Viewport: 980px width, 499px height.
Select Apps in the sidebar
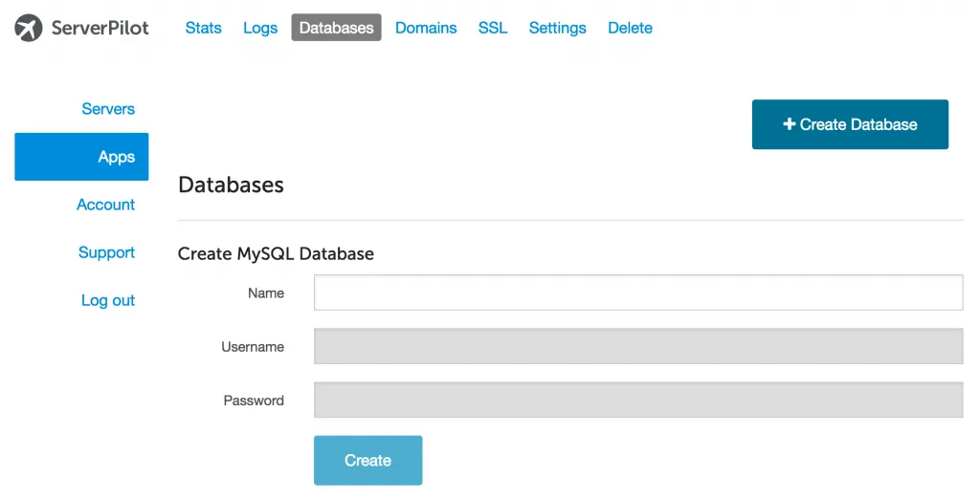pyautogui.click(x=81, y=157)
